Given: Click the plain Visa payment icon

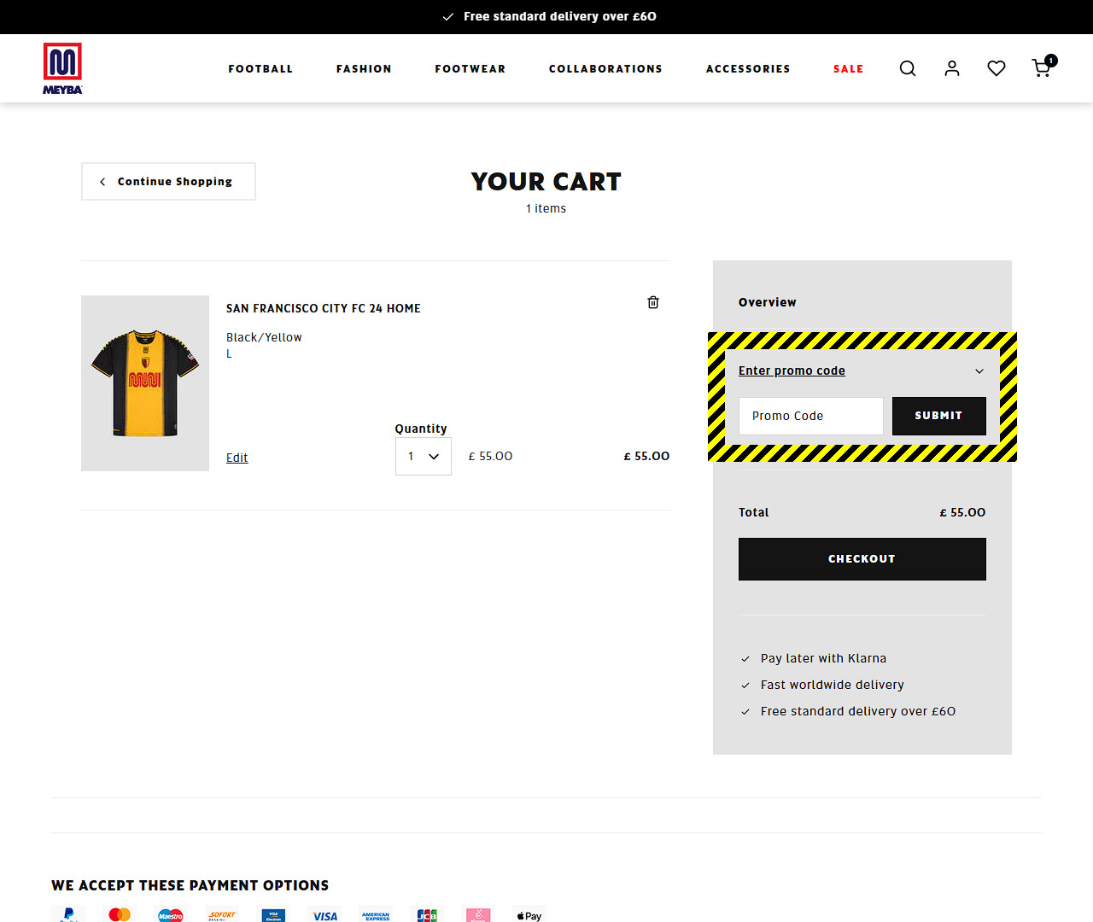Looking at the screenshot, I should coord(324,914).
